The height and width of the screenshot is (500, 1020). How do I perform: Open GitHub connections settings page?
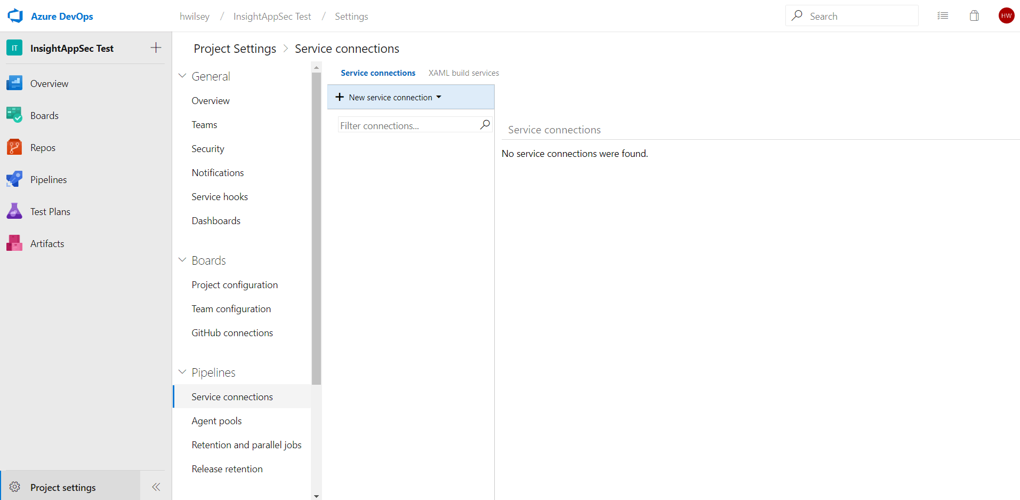(x=232, y=333)
